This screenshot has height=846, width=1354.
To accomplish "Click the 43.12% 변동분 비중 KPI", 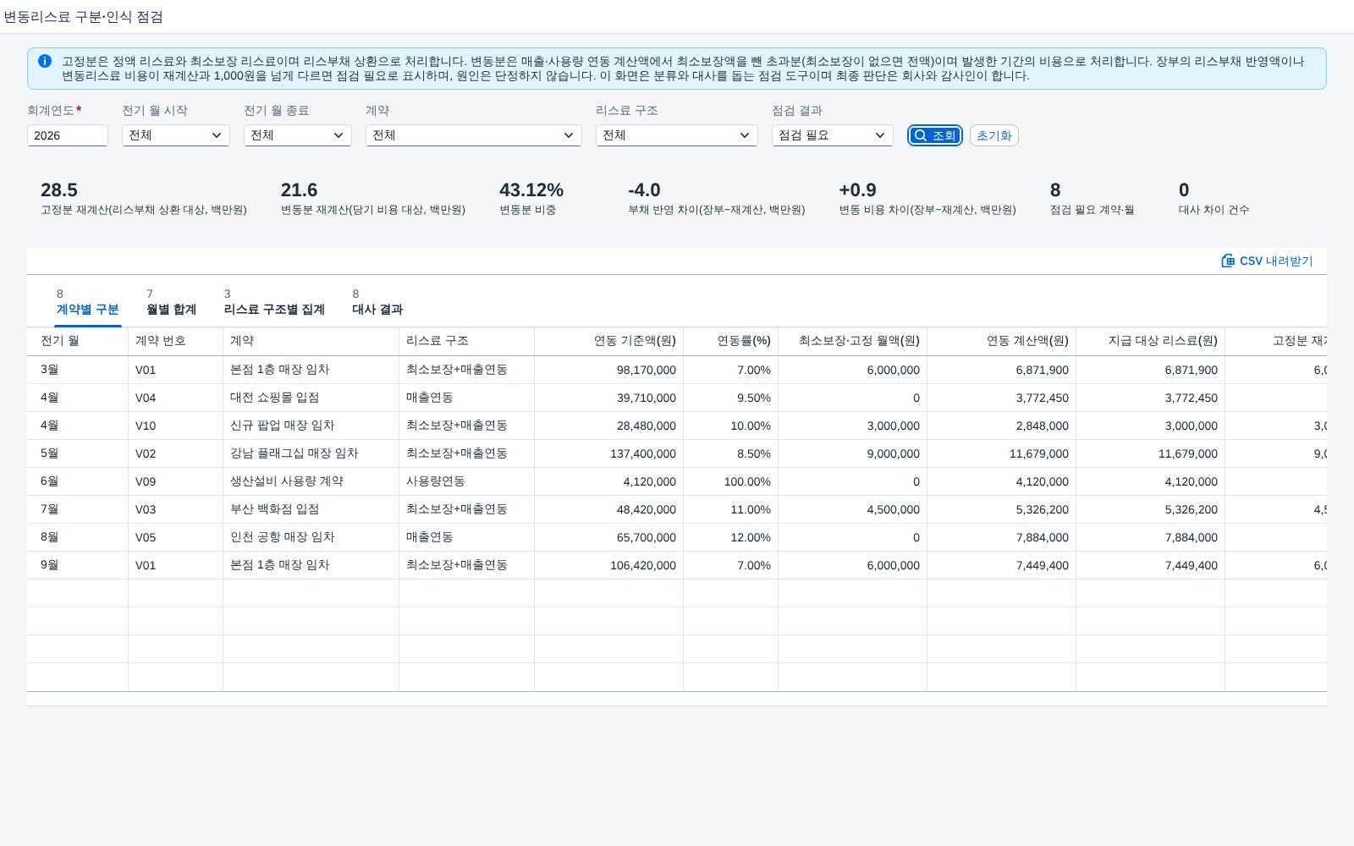I will (531, 199).
